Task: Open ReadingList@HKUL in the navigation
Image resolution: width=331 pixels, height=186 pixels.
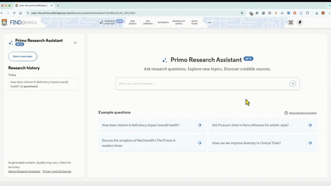Action: click(179, 22)
